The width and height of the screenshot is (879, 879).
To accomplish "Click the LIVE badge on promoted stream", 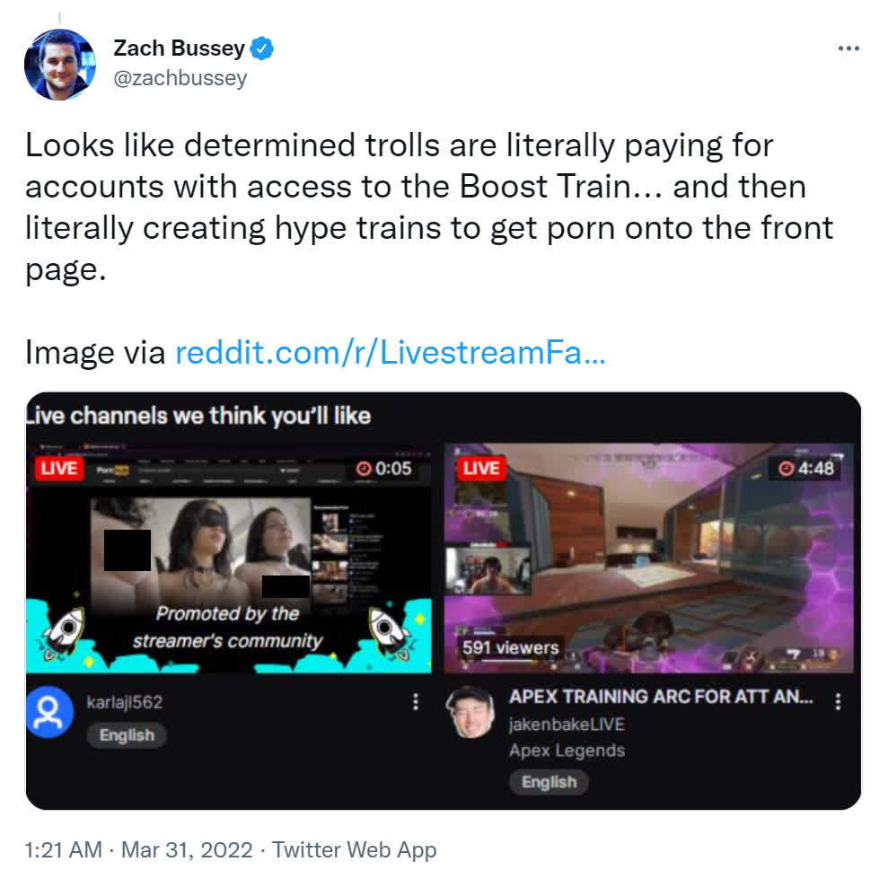I will pyautogui.click(x=59, y=468).
